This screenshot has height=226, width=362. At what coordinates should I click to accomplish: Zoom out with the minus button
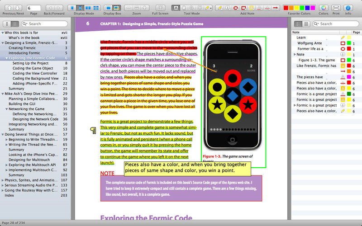pyautogui.click(x=129, y=8)
